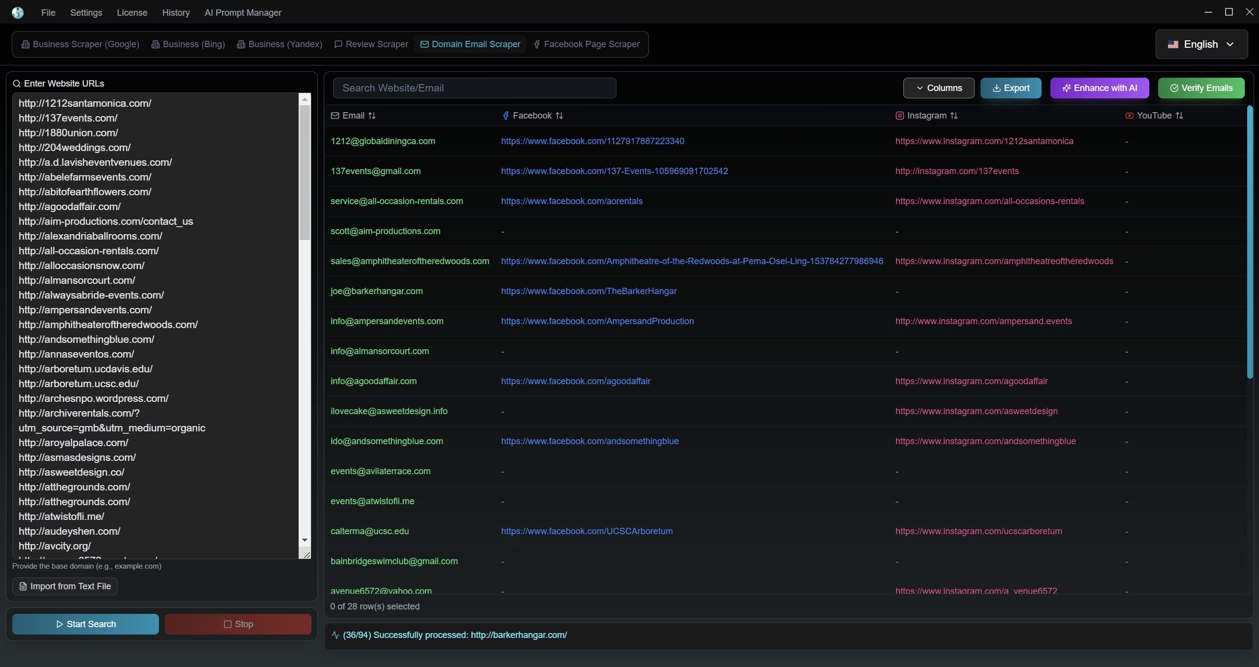Screen dimensions: 1259x667
Task: Open the Columns dropdown
Action: click(x=938, y=88)
